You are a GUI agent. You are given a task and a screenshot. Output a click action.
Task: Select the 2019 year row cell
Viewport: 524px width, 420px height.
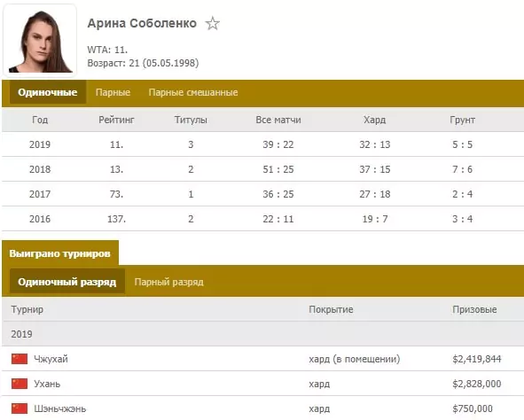pyautogui.click(x=40, y=144)
